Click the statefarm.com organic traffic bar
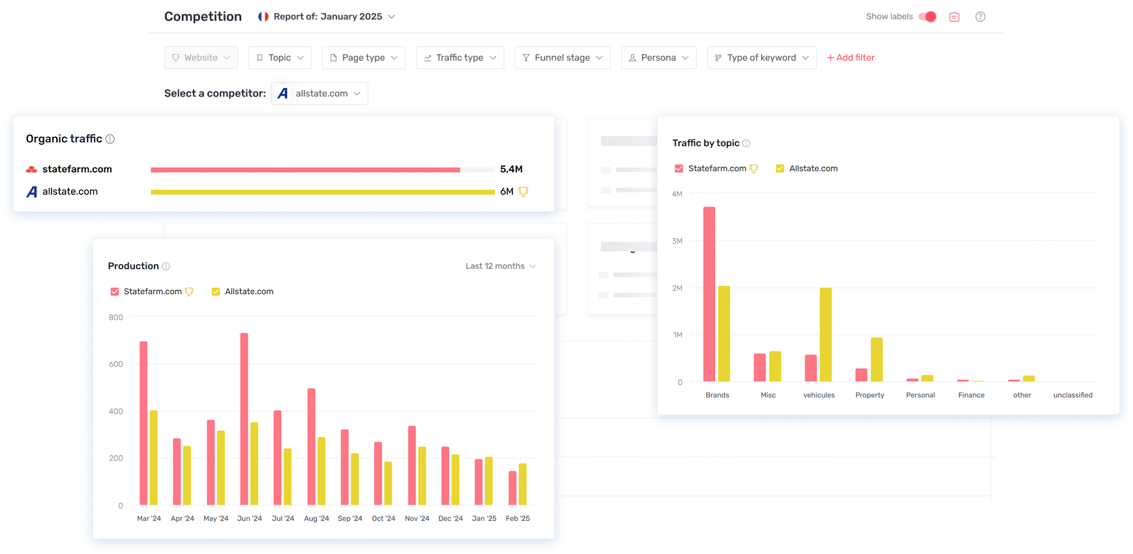This screenshot has width=1133, height=554. (305, 170)
